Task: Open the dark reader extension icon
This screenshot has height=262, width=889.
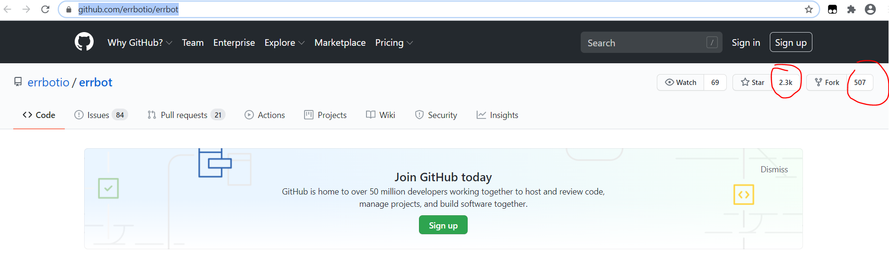Action: (x=833, y=9)
